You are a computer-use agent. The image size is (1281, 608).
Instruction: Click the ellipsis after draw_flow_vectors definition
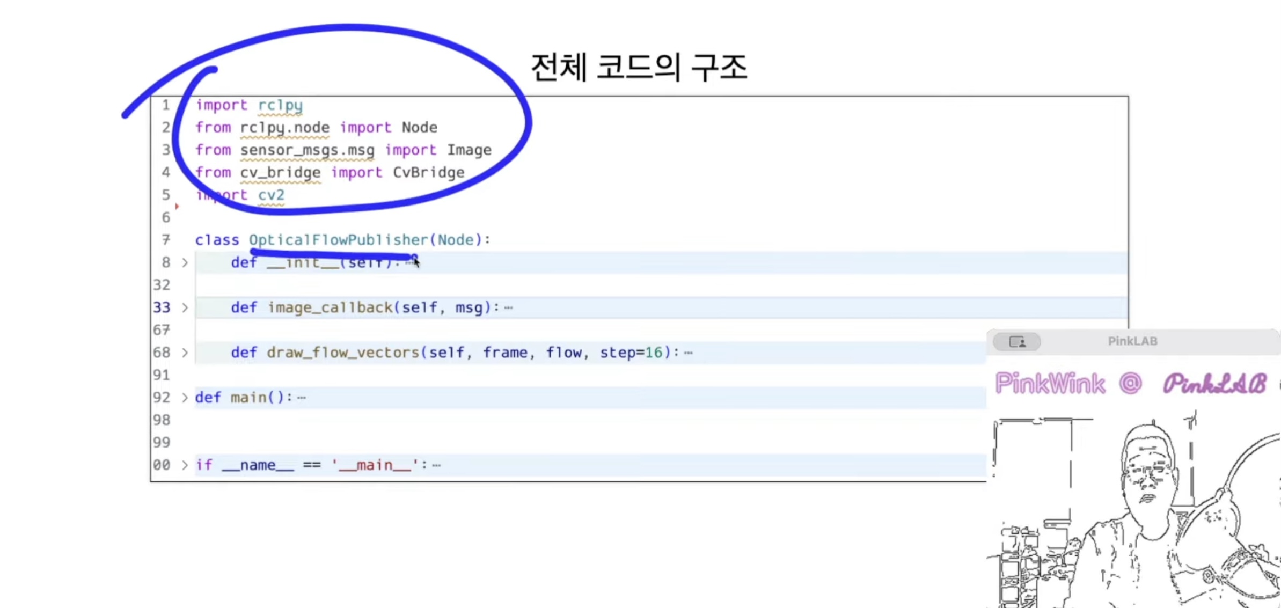point(689,353)
